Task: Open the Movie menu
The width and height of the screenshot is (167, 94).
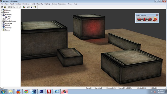Action: click(70, 4)
